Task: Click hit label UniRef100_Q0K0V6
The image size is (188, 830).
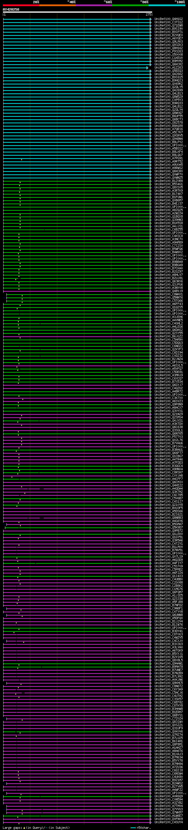Action: tap(169, 732)
